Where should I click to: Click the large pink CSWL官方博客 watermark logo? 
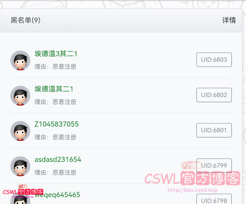pyautogui.click(x=192, y=178)
